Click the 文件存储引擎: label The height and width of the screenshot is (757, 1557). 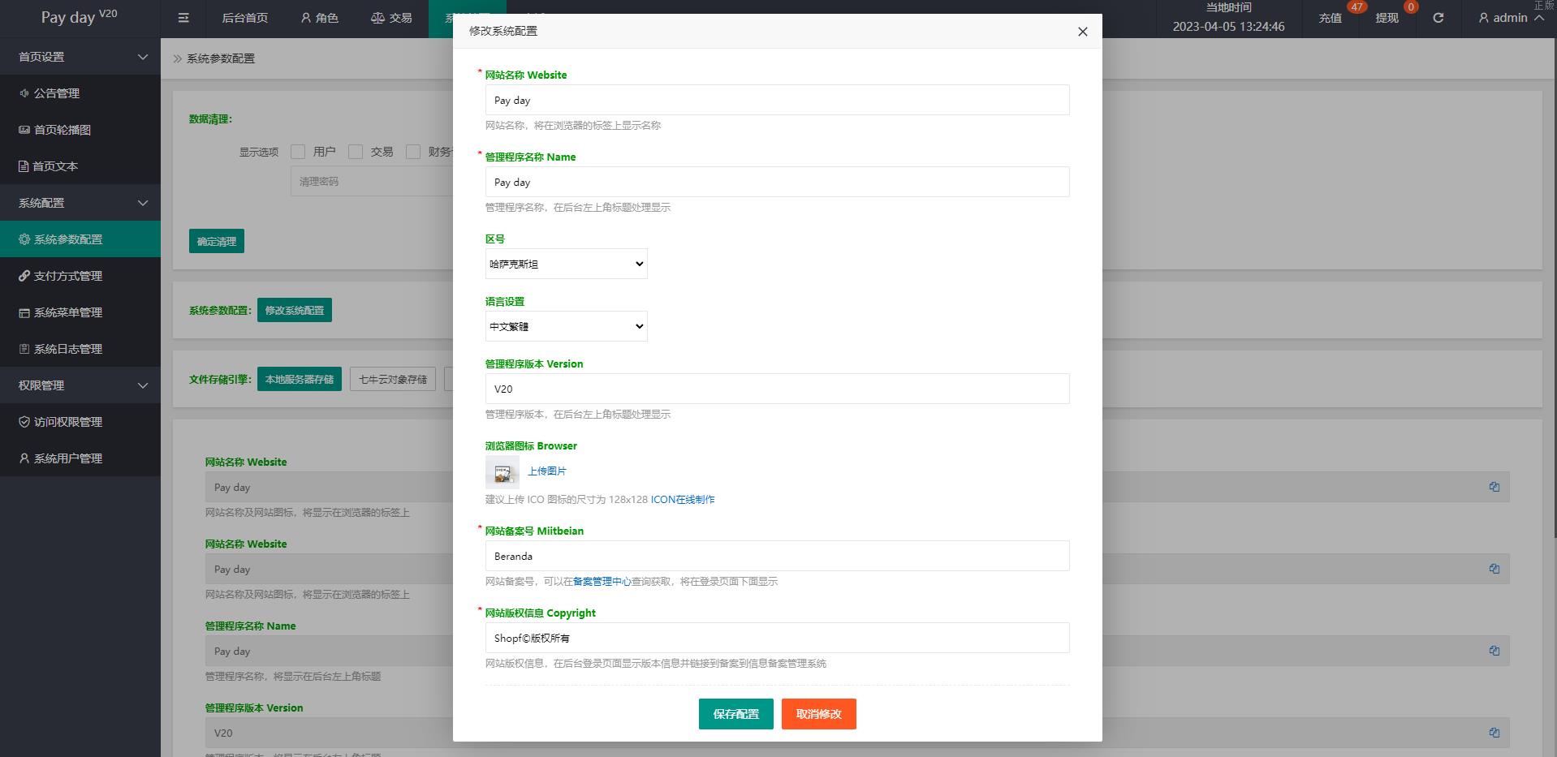tap(220, 379)
